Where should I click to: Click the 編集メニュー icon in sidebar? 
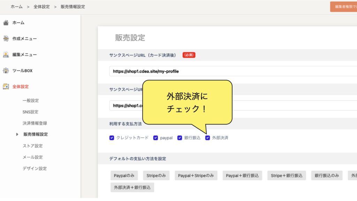click(6, 55)
